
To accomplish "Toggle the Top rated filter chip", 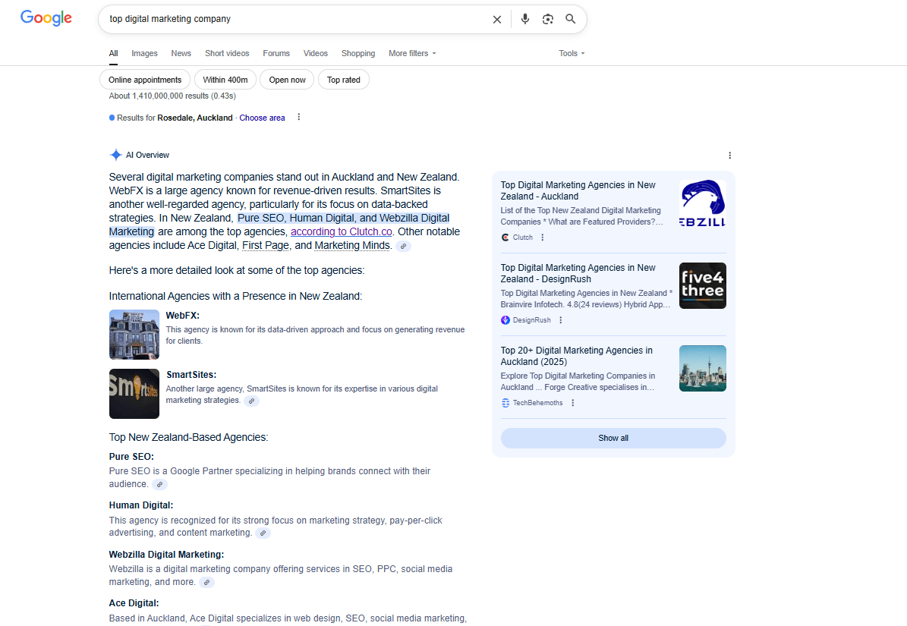I will [x=344, y=80].
